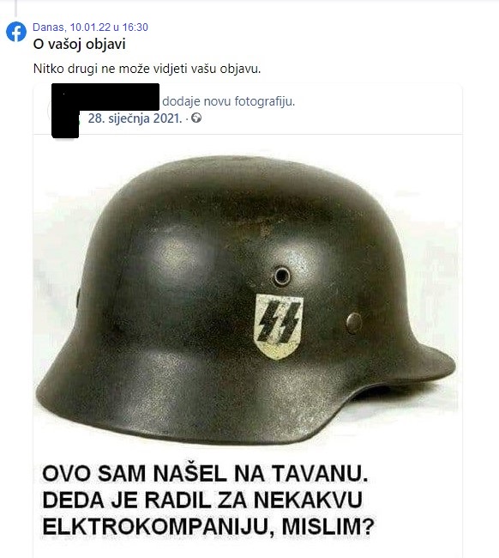Screen dimensions: 499x558
Task: Click the "ELKTROKOMPANIJU, MISLIM?" caption line
Action: pos(208,526)
